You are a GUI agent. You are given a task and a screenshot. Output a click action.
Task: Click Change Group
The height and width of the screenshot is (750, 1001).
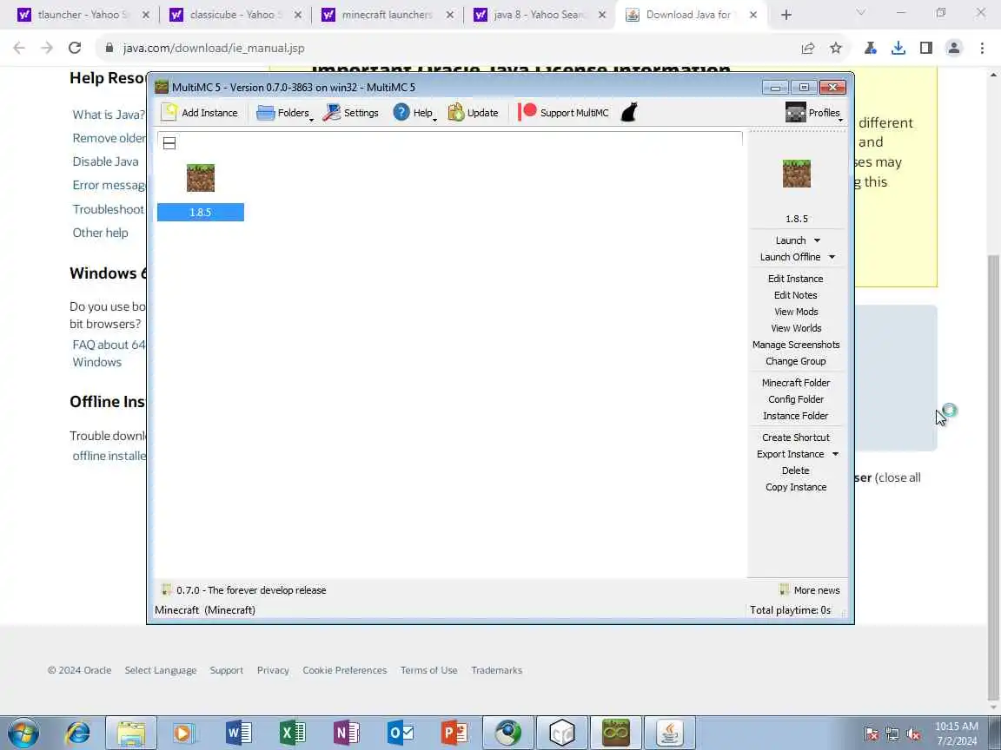click(795, 362)
